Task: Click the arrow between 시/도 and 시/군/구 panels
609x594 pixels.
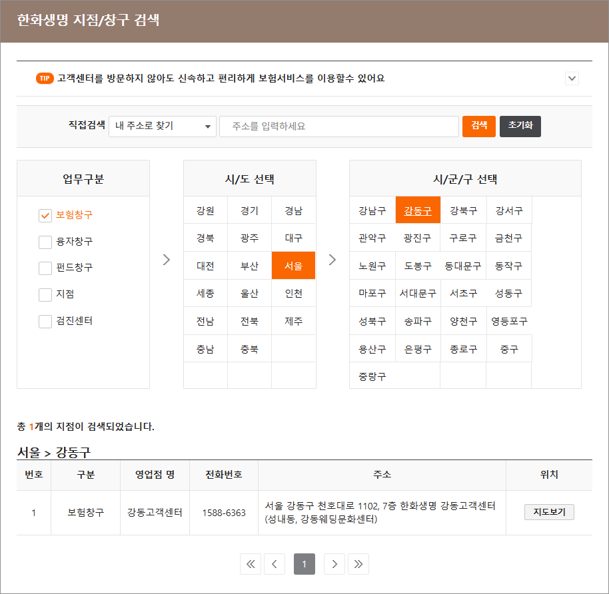Action: click(332, 260)
